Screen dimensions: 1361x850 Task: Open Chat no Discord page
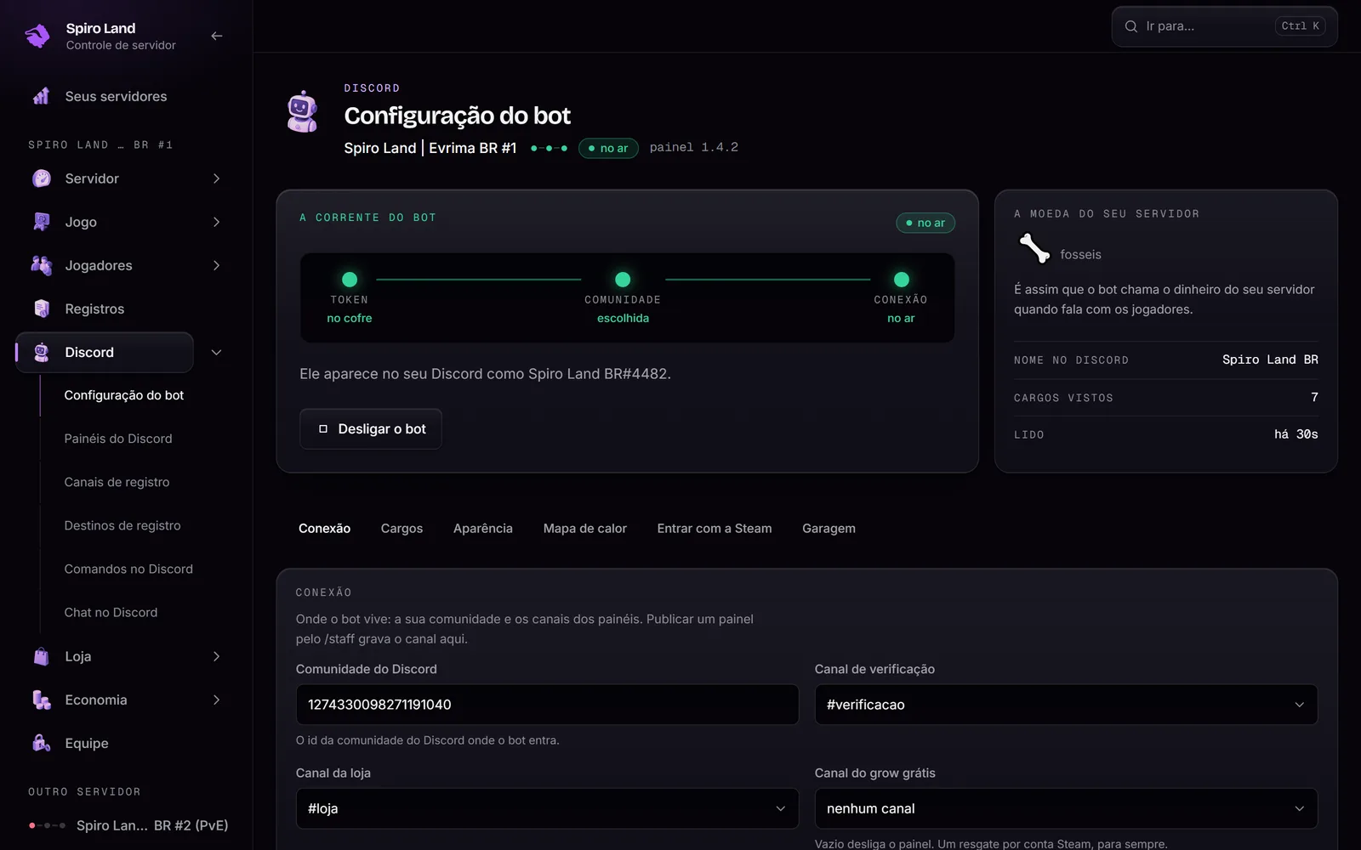coord(111,612)
